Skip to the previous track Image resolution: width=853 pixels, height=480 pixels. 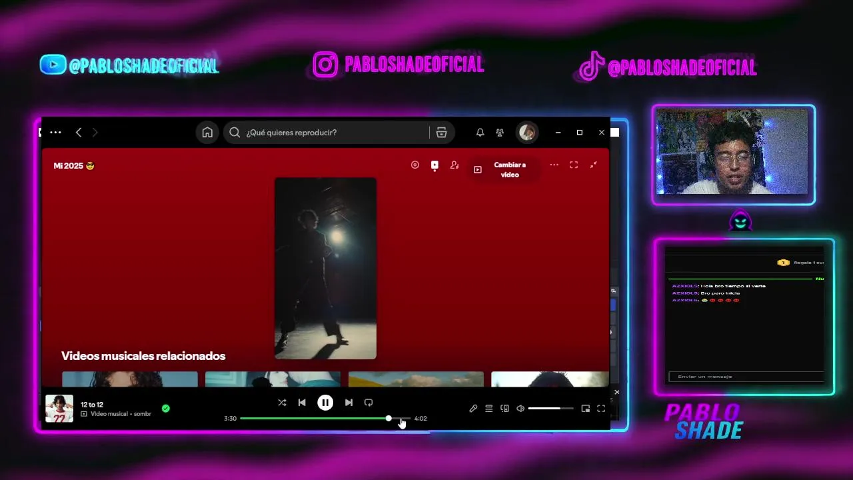click(x=302, y=403)
